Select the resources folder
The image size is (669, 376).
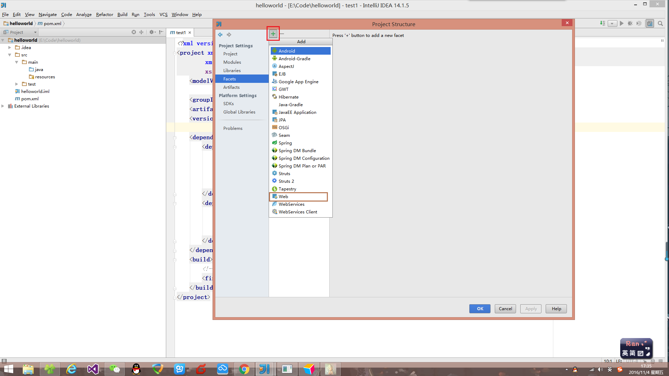click(42, 77)
